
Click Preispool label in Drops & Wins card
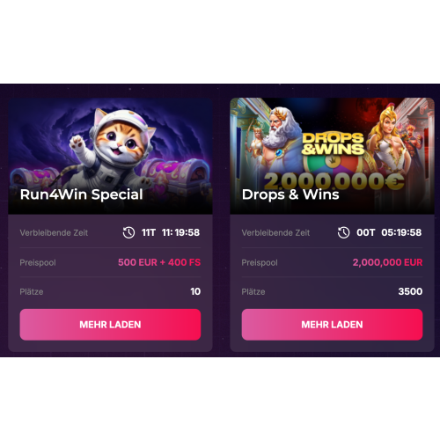point(260,262)
